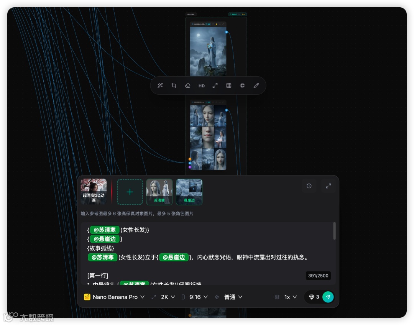Click the nine-panel storyboard grid image node
The width and height of the screenshot is (414, 325).
(208, 137)
